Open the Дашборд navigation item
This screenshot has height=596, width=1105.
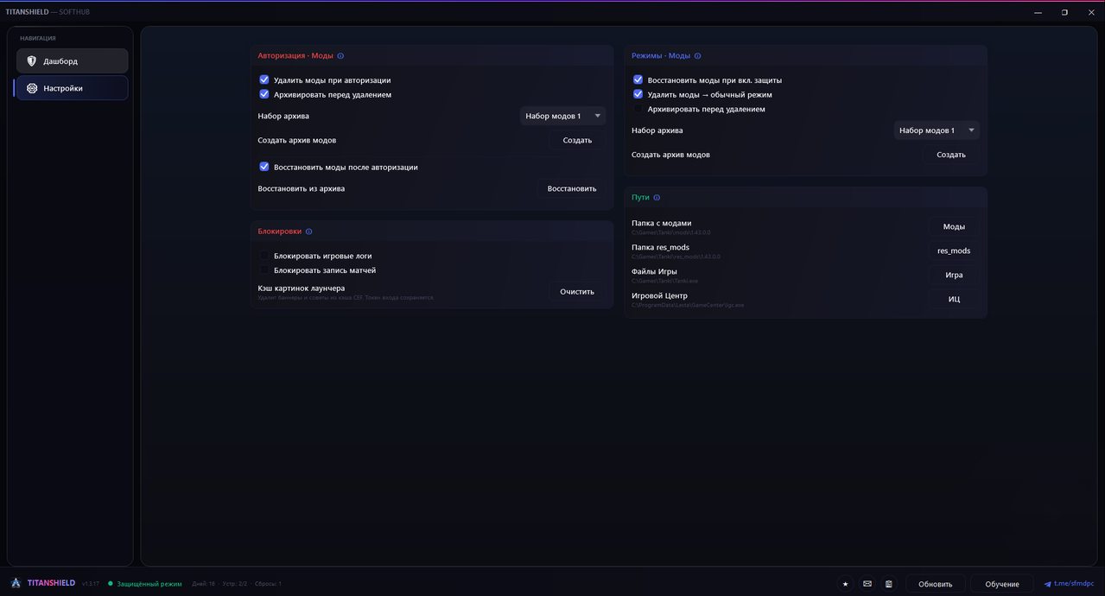[x=73, y=61]
